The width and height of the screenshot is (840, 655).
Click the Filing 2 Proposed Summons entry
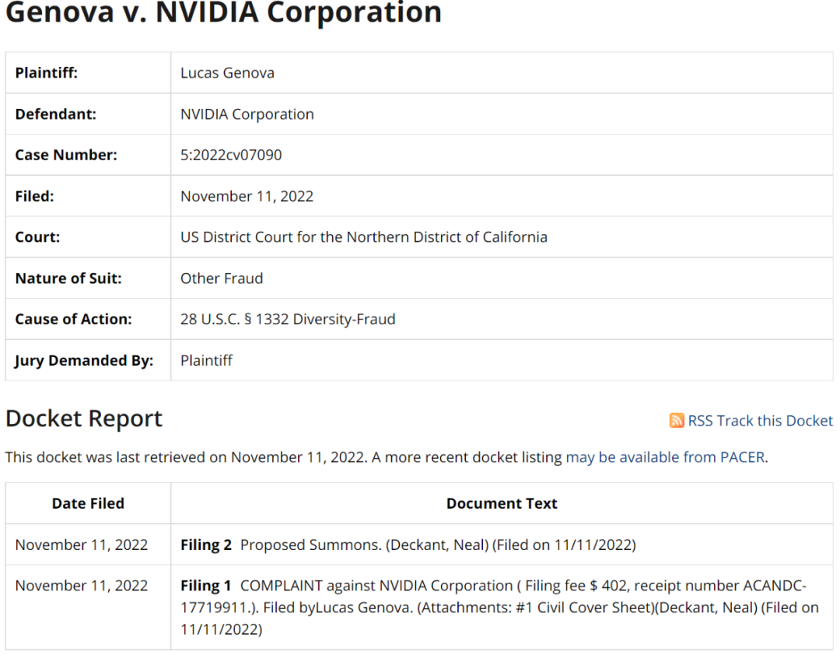tap(408, 545)
